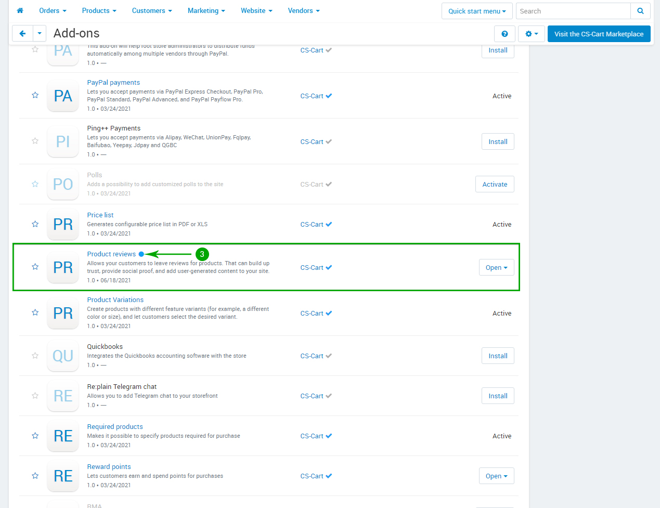Viewport: 660px width, 508px height.
Task: Click the search magnifier button
Action: pyautogui.click(x=640, y=11)
